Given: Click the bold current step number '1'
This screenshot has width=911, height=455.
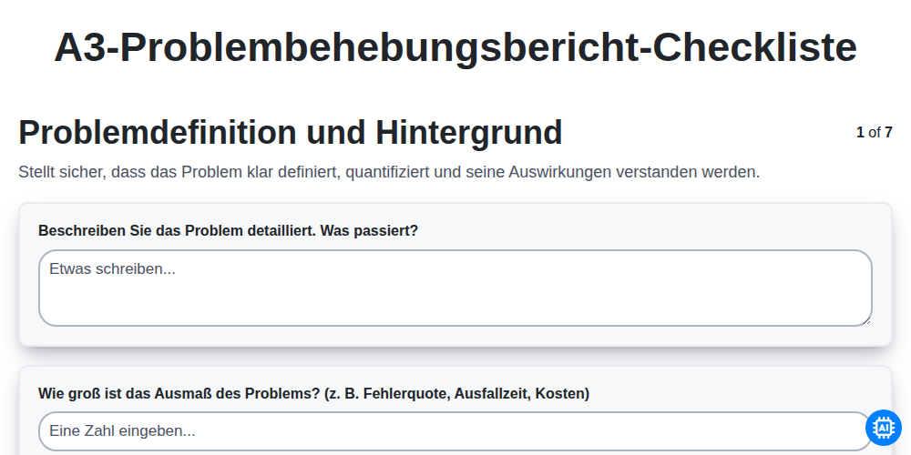Looking at the screenshot, I should [x=860, y=132].
